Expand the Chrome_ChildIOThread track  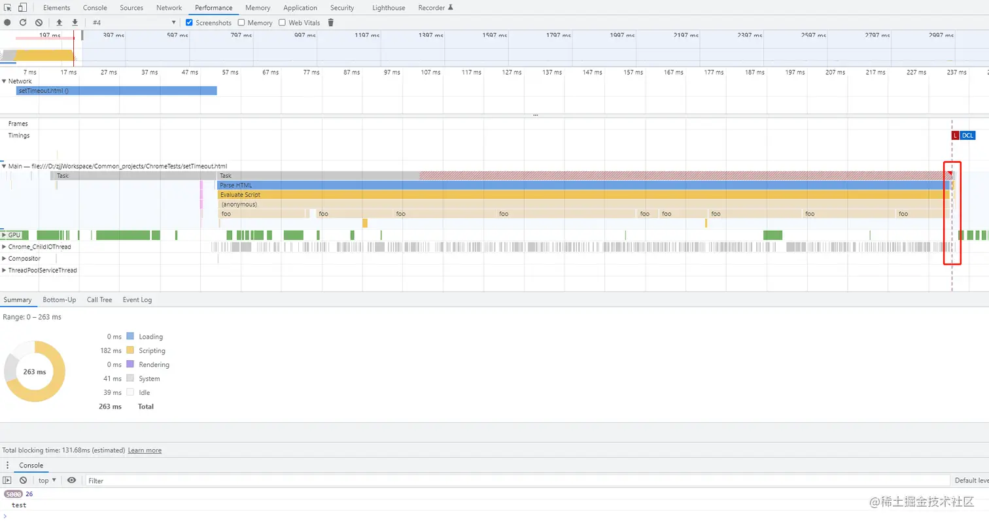(x=4, y=247)
